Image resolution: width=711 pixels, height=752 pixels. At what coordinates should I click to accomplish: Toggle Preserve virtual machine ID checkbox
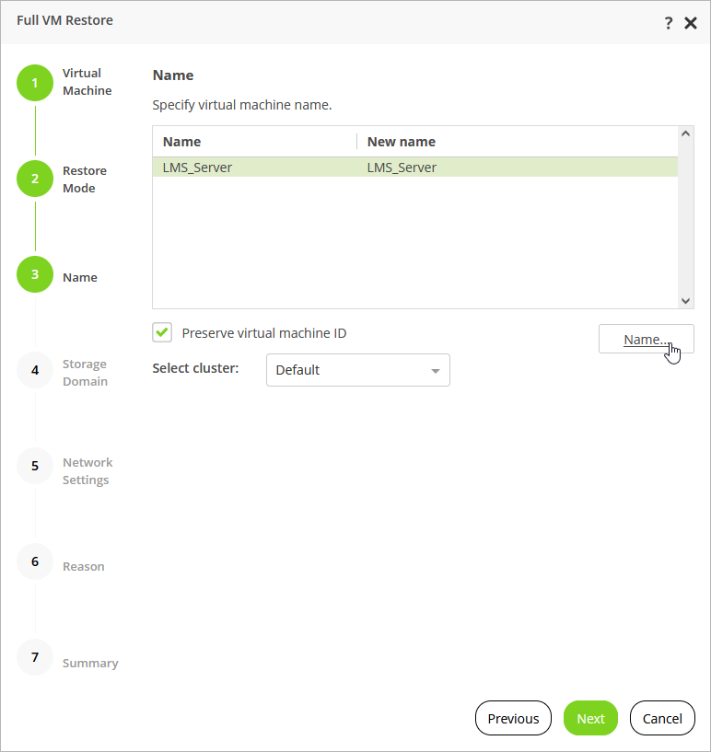click(163, 332)
